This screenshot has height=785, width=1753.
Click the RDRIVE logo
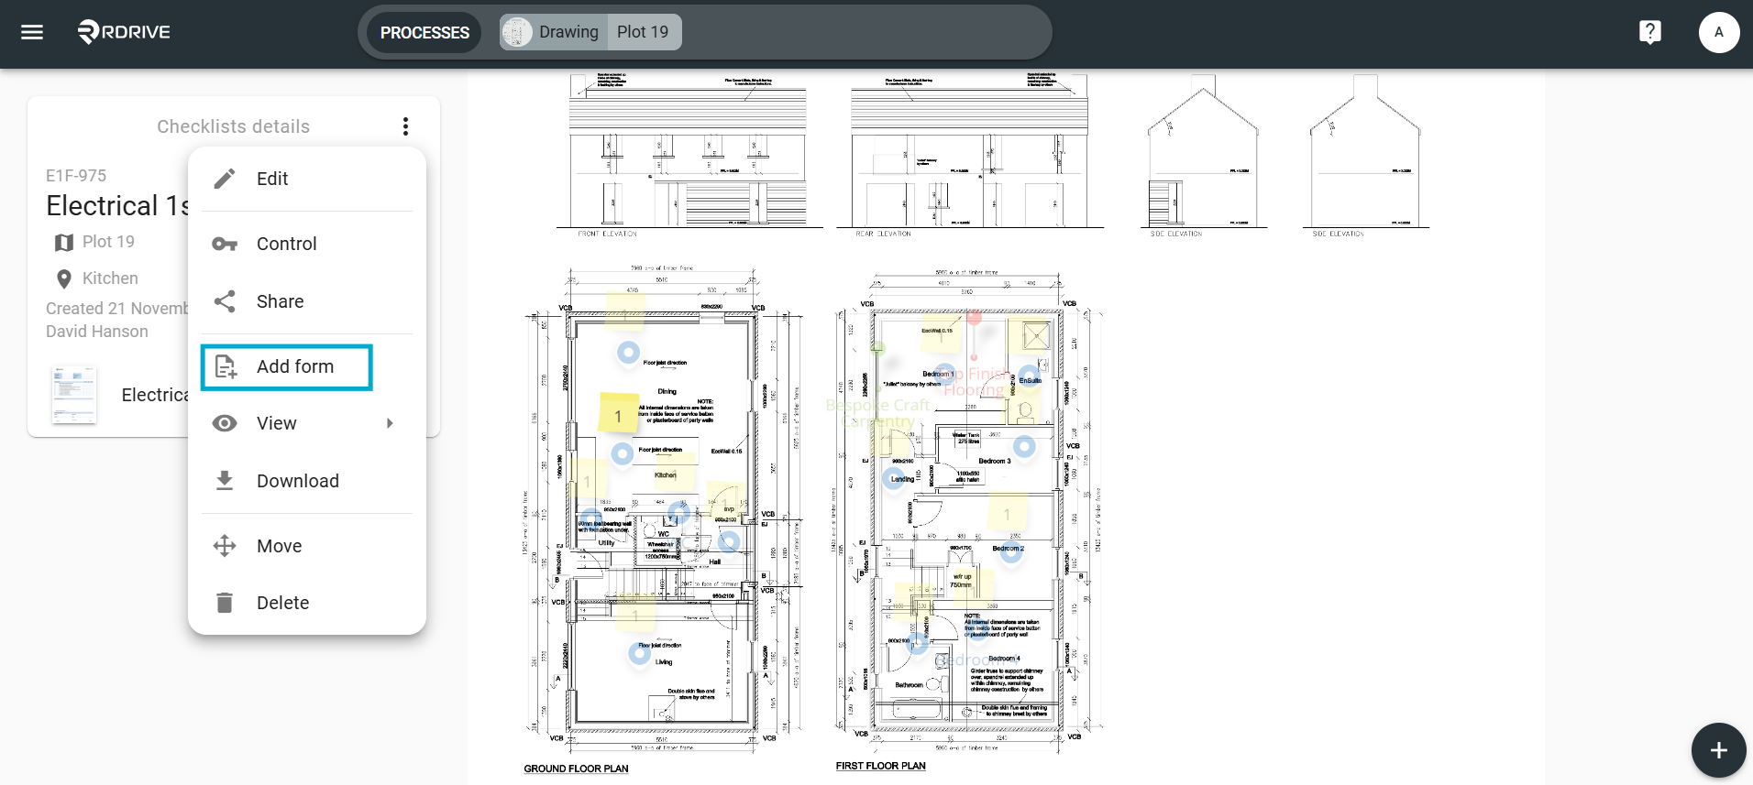pos(125,32)
